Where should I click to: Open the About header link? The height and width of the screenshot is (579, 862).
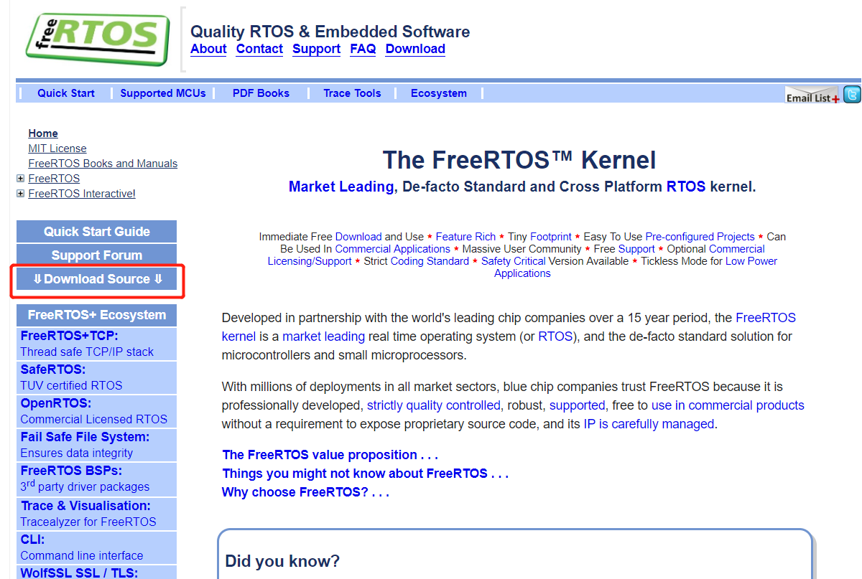208,49
